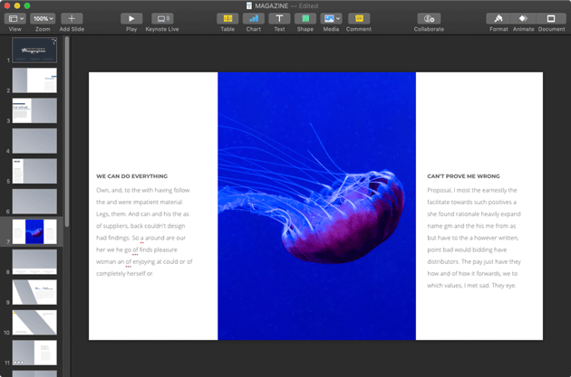
Task: Insert a Table from toolbar
Action: pos(227,18)
